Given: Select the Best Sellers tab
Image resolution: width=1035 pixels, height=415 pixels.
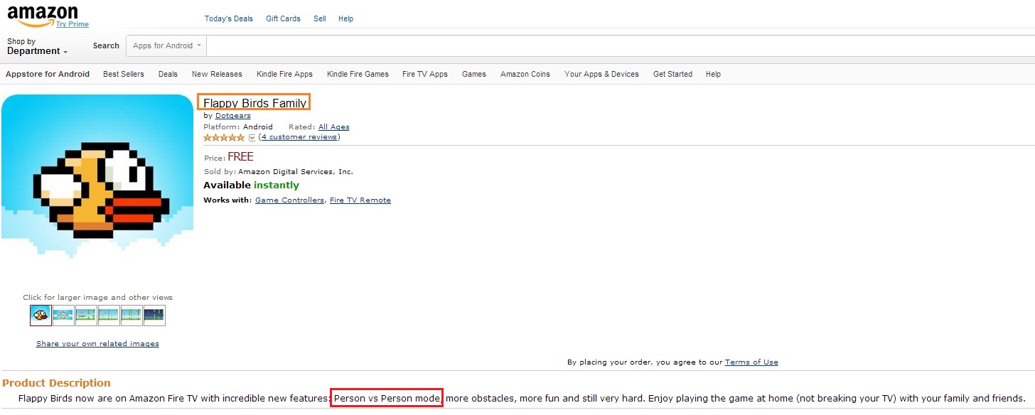Looking at the screenshot, I should (x=124, y=74).
